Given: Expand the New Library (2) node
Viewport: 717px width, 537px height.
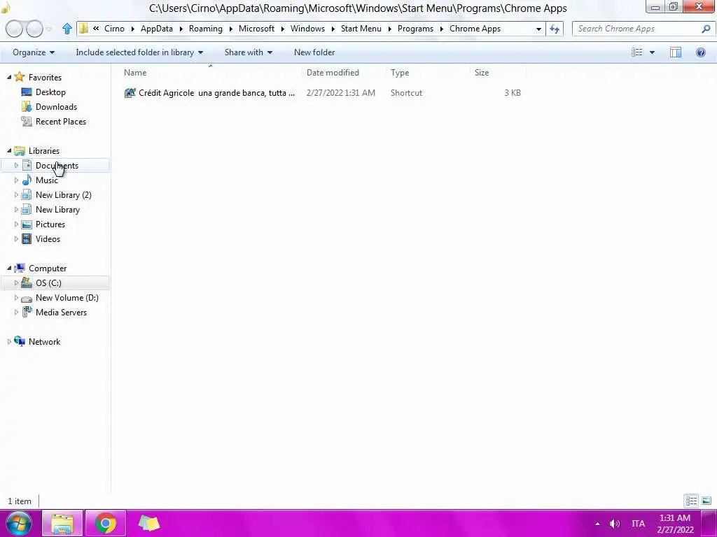Looking at the screenshot, I should [x=16, y=194].
